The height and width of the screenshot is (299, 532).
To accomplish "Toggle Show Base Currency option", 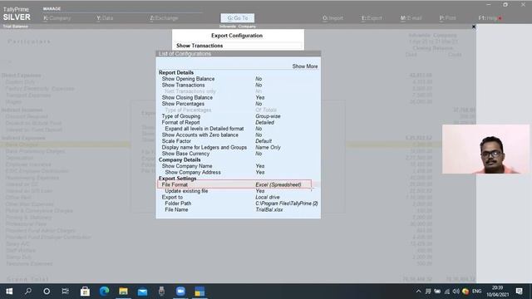I will 239,154.
